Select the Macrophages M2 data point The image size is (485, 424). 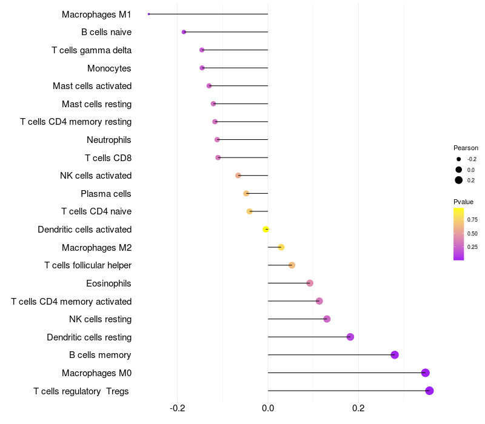click(x=281, y=247)
